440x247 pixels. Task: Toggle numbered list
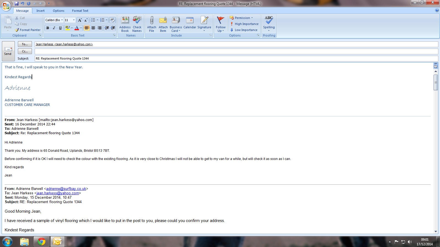pos(102,20)
